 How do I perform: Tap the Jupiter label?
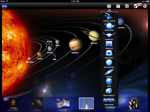click(x=75, y=53)
